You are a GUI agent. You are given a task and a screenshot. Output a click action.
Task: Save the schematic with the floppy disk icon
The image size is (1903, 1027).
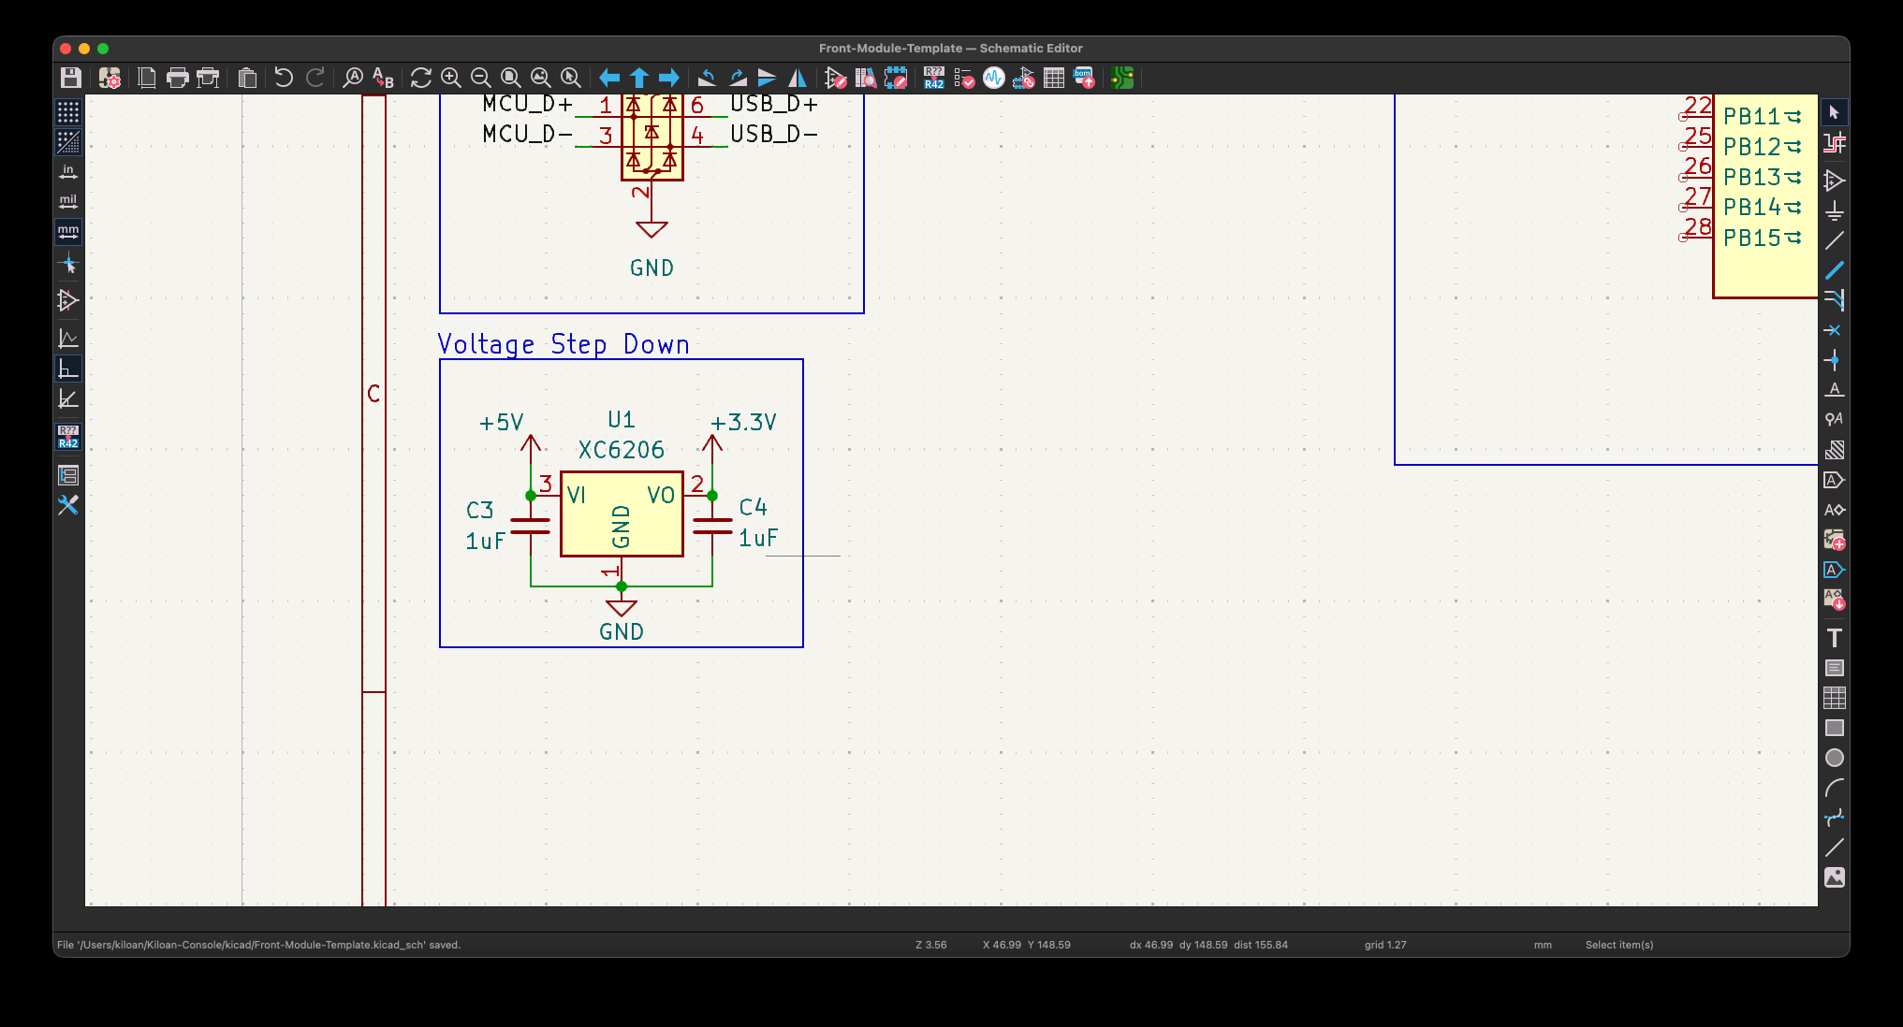point(70,78)
